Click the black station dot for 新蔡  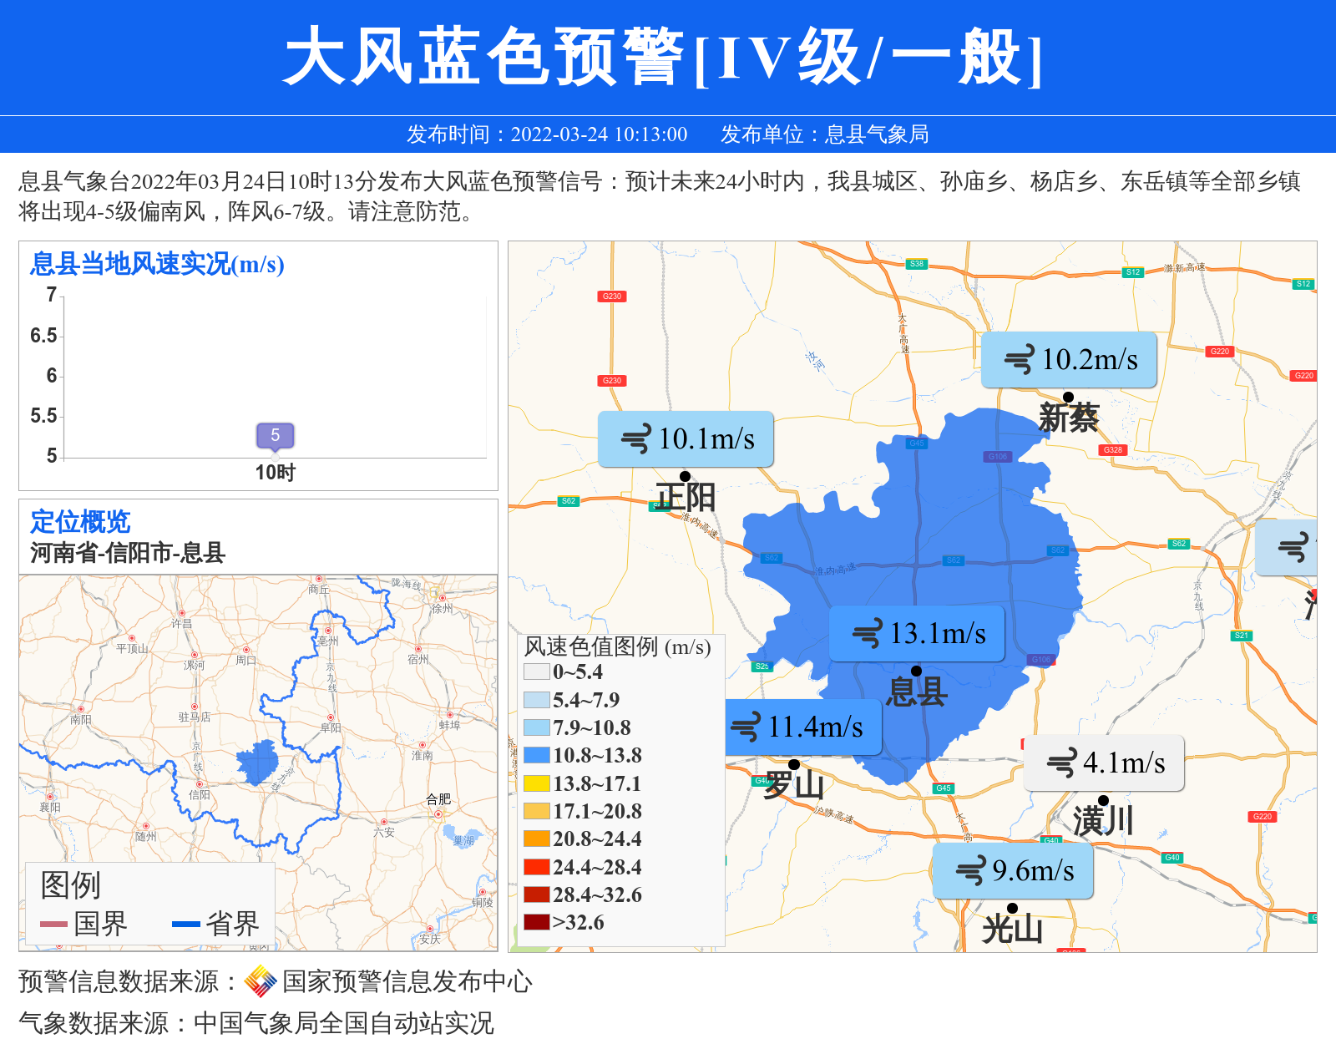tap(1068, 397)
